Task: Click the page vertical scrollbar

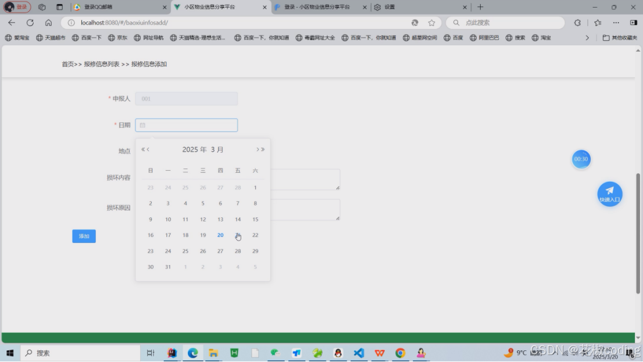Action: click(x=638, y=233)
